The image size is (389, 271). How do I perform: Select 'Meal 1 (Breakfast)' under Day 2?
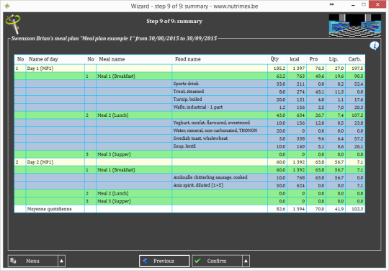click(x=189, y=170)
